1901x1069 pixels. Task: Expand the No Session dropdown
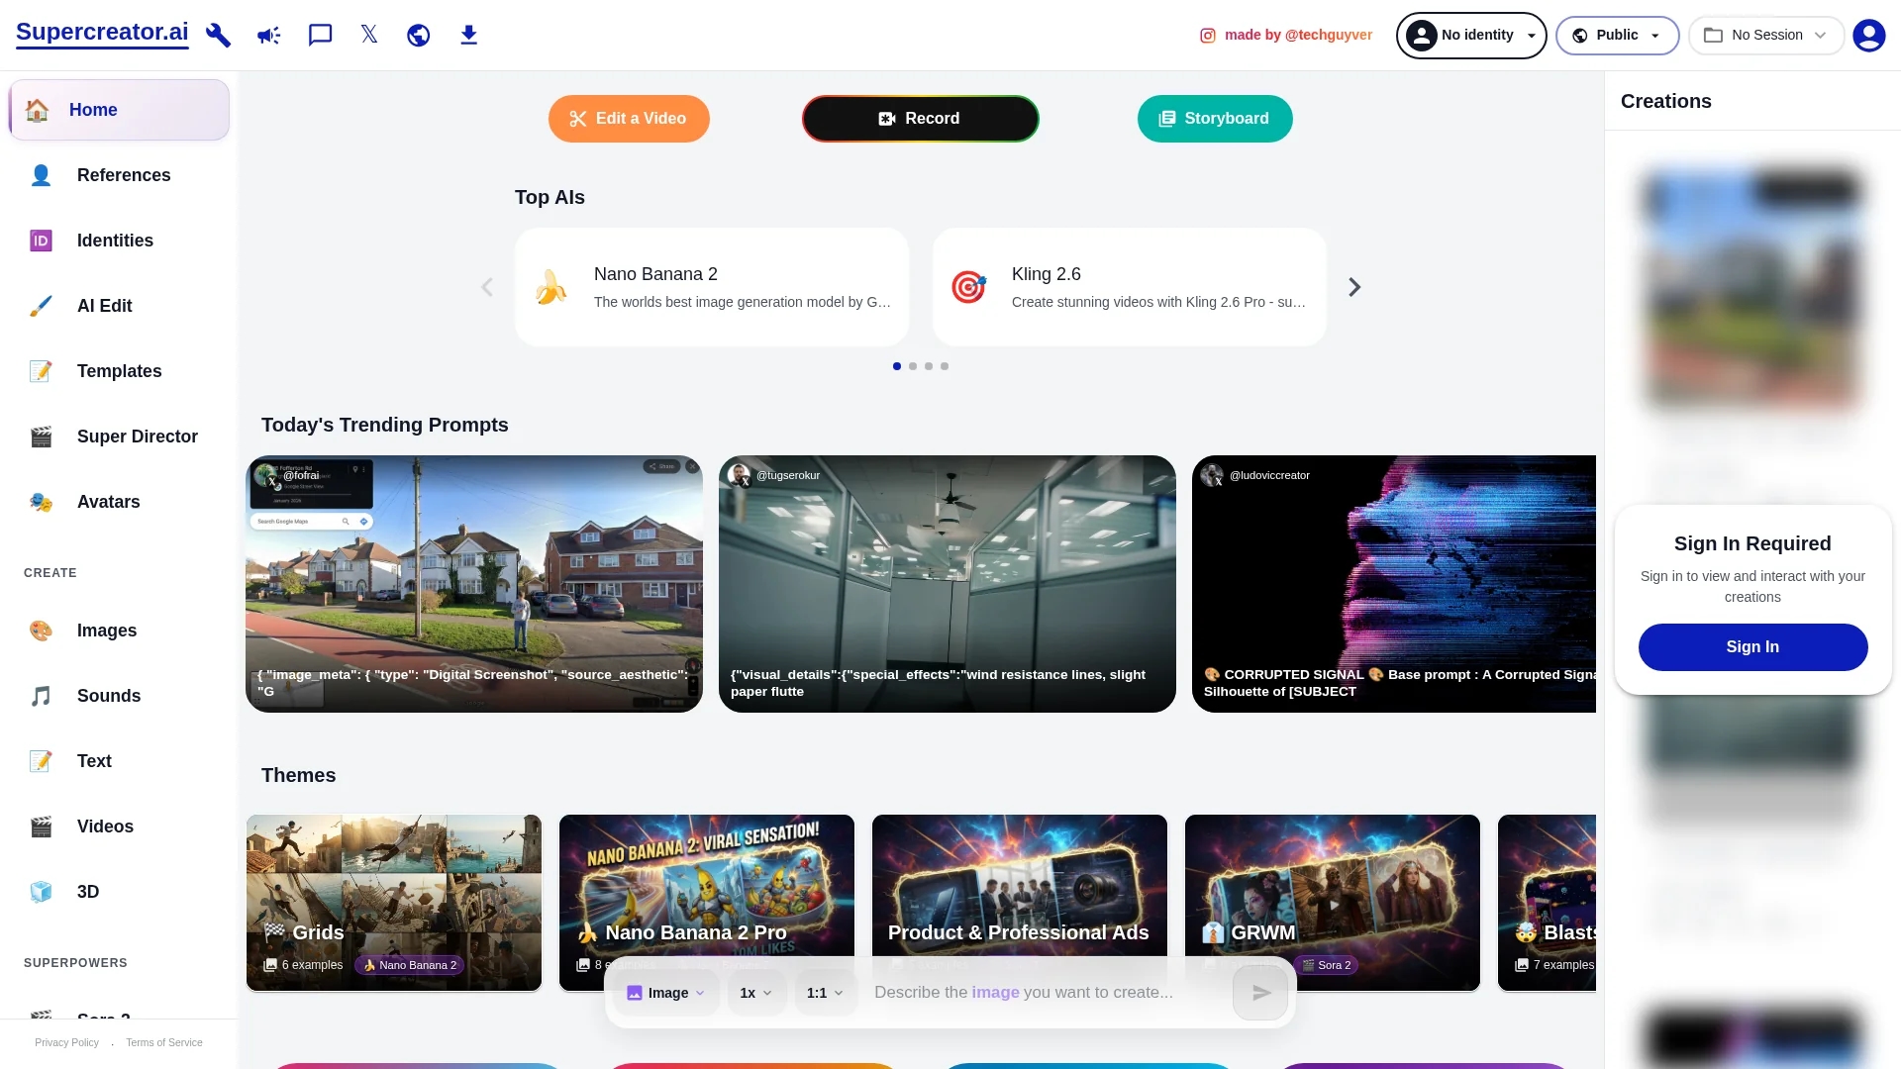coord(1766,36)
